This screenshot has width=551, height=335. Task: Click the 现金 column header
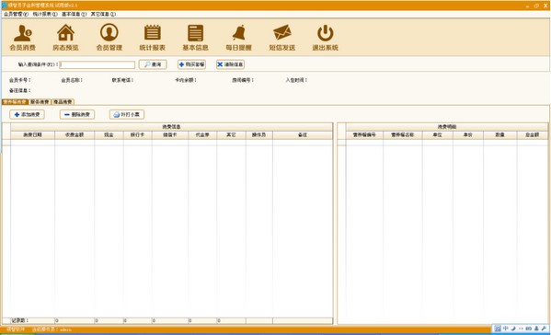(x=109, y=135)
